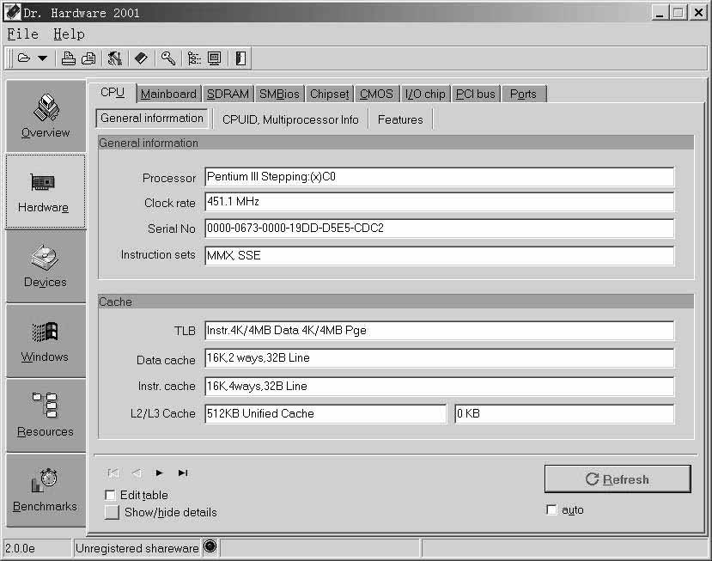Click the print report pages icon
The height and width of the screenshot is (561, 712).
[88, 58]
